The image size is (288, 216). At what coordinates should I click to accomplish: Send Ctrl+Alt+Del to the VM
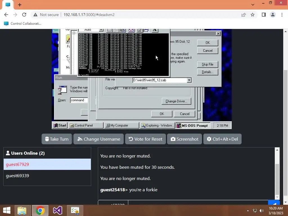222,139
